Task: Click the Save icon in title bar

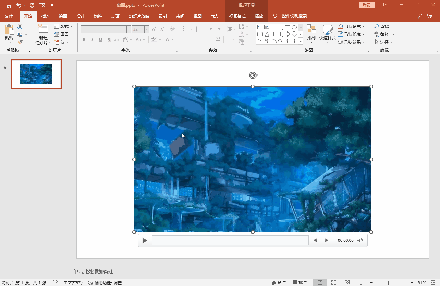Action: (x=9, y=5)
